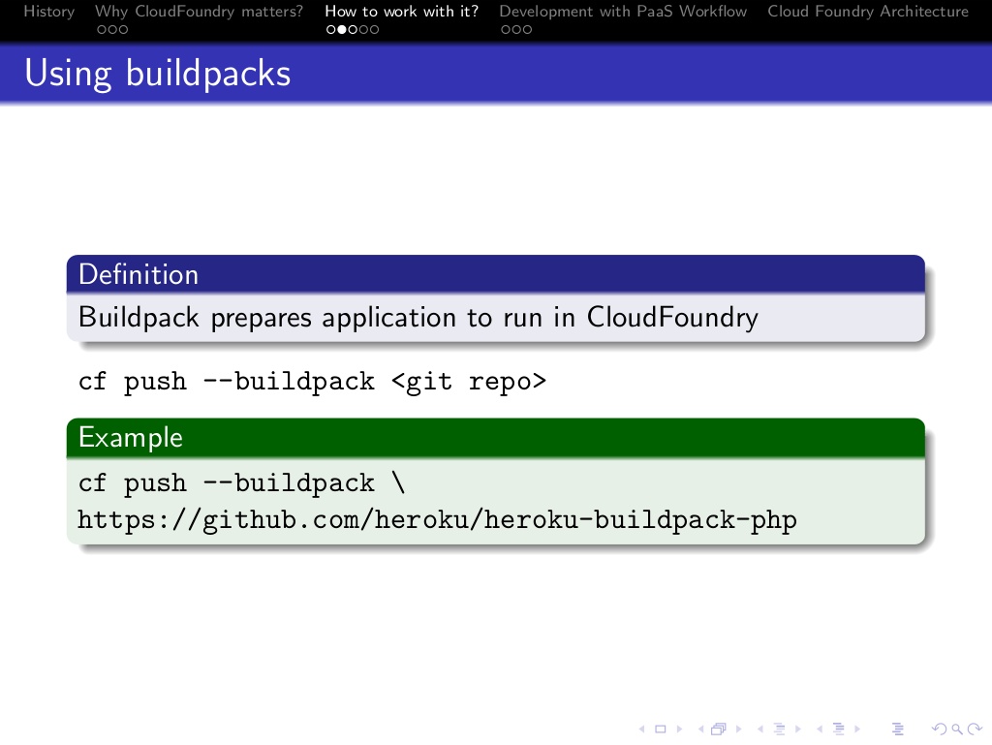This screenshot has width=992, height=745.
Task: Jump to next frame via arrow right of stacked-frames icon
Action: point(738,729)
